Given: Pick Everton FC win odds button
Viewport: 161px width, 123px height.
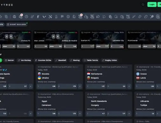Looking at the screenshot, I should (x=88, y=46).
